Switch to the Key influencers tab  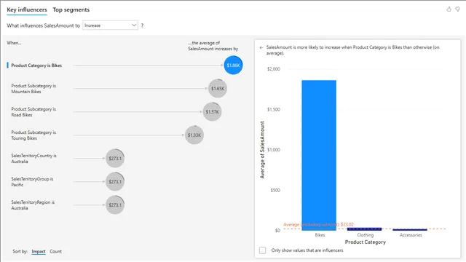coord(27,9)
